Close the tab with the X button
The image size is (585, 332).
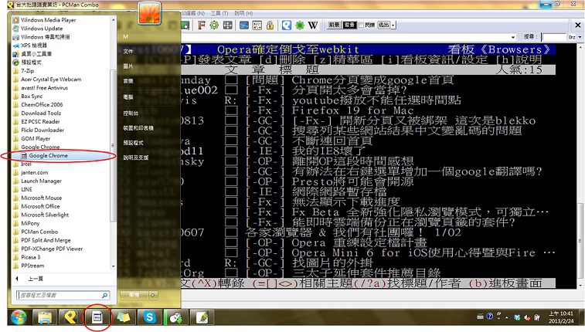coord(577,25)
